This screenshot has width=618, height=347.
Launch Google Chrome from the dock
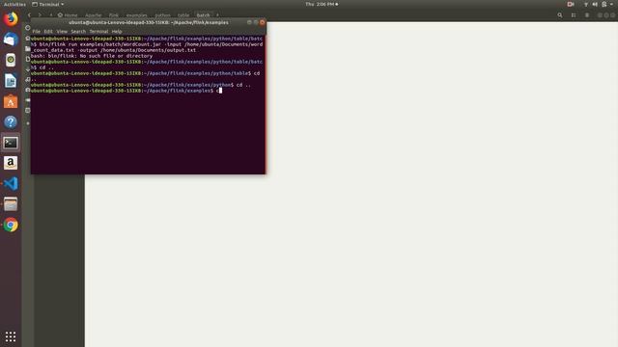[x=11, y=225]
